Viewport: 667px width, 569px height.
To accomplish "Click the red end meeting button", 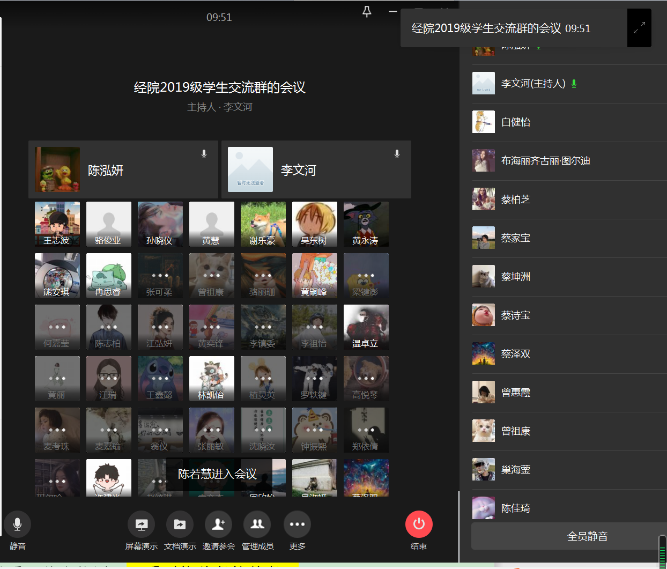I will (x=419, y=524).
